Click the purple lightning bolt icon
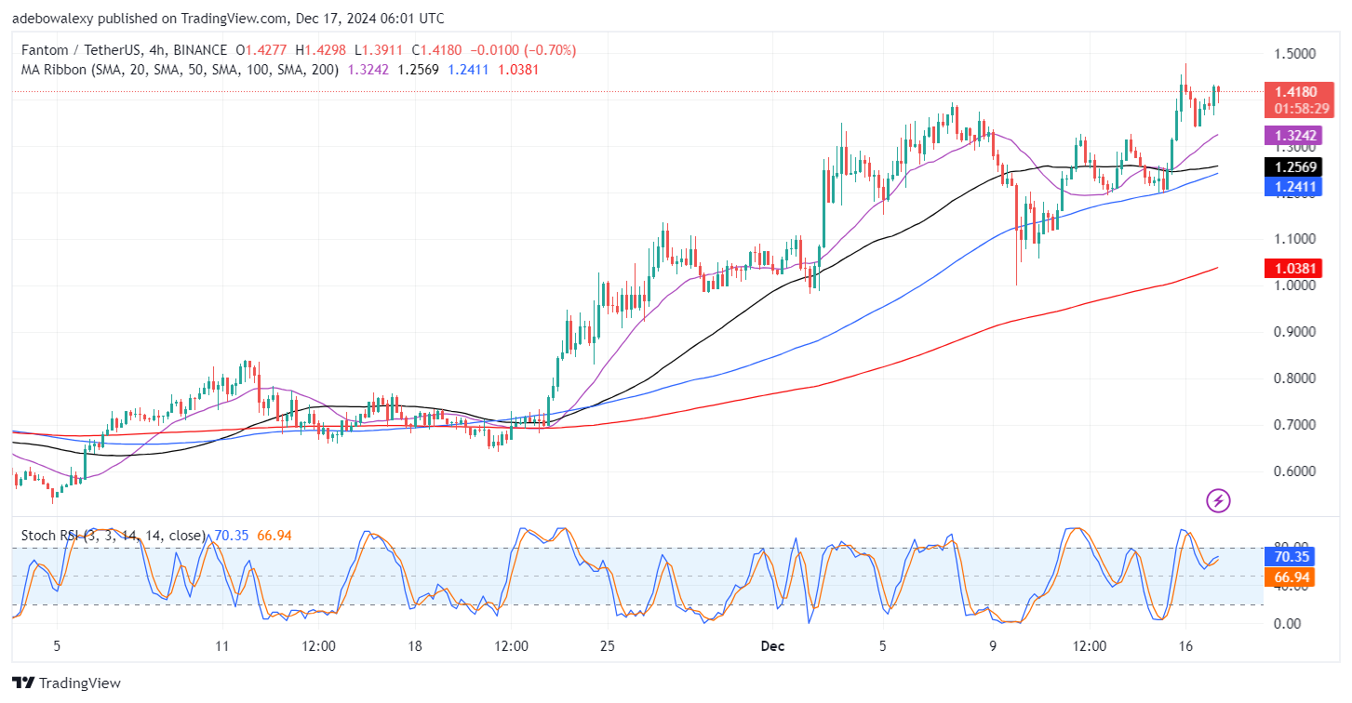This screenshot has width=1352, height=703. tap(1218, 501)
